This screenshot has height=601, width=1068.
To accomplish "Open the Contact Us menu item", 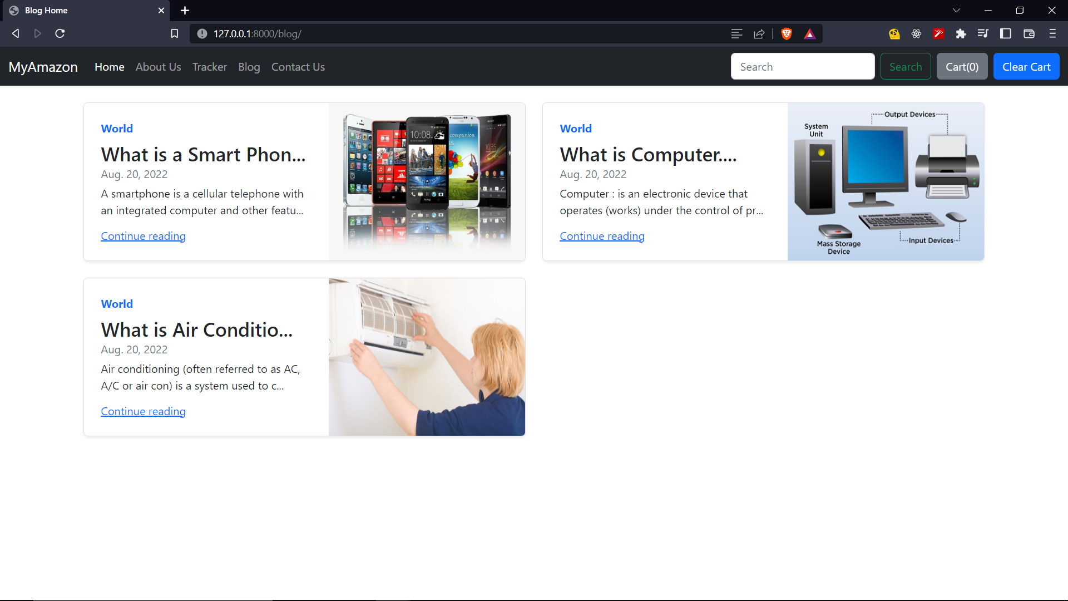I will [298, 67].
